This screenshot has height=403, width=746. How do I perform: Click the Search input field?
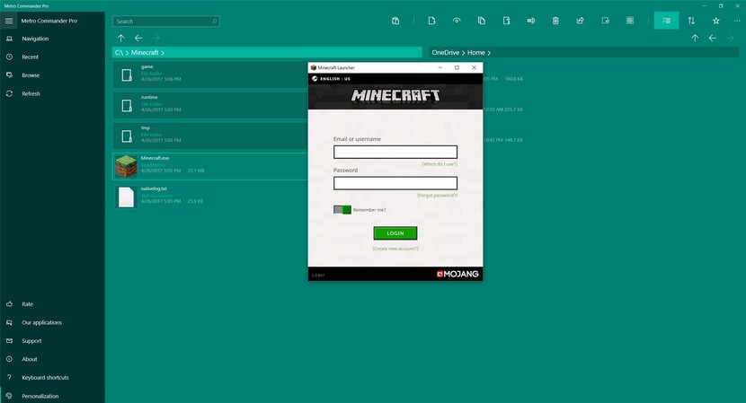(166, 22)
